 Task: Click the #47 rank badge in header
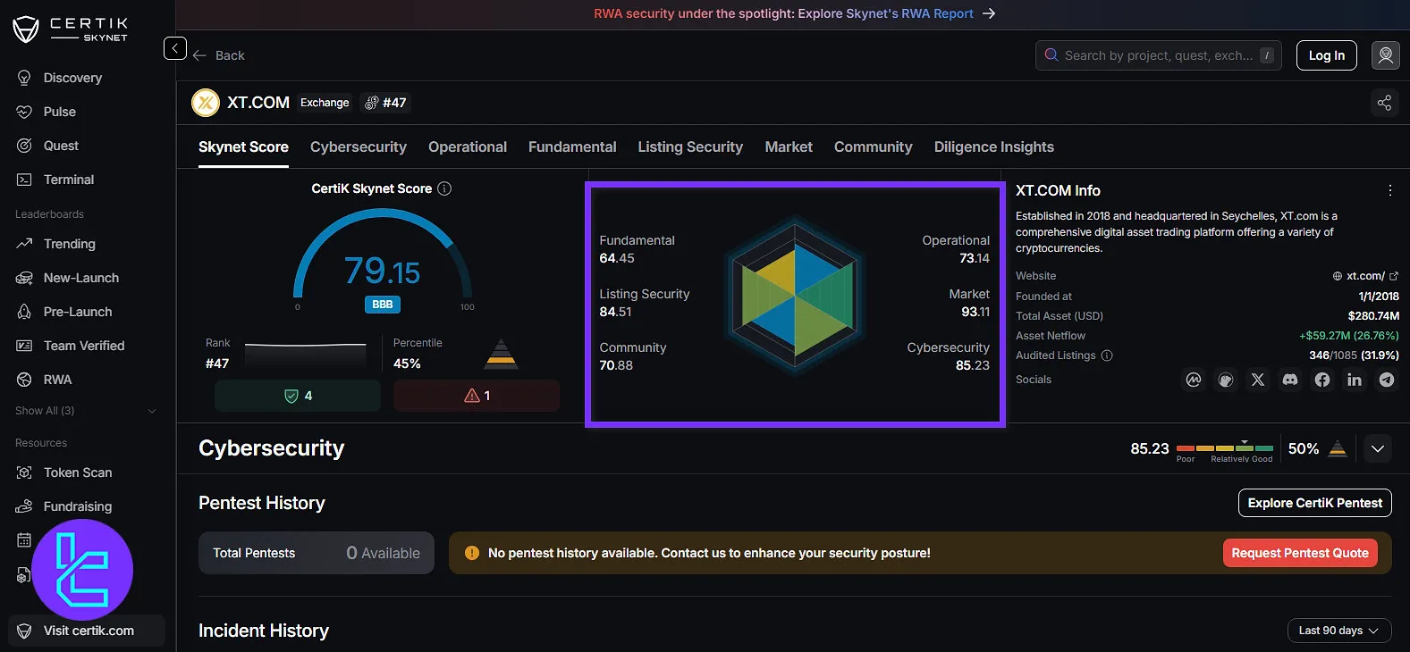[x=385, y=103]
